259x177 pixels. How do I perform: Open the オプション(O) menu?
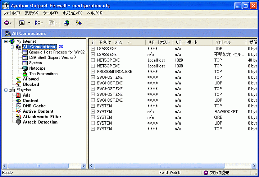tap(72, 13)
